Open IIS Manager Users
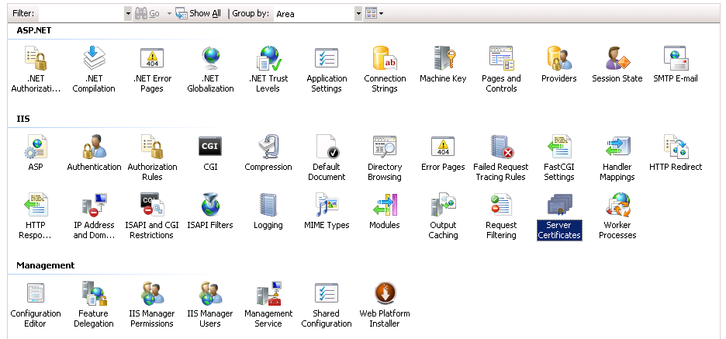Screen dimensions: 726x339 tap(210, 305)
